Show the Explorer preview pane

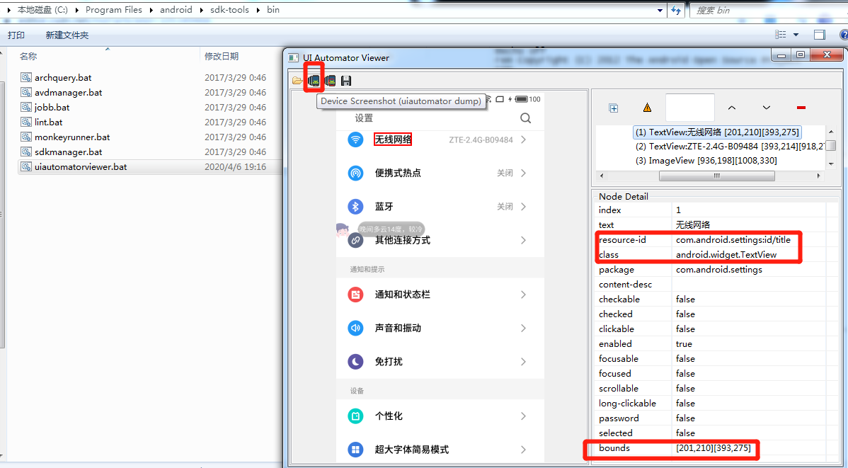coord(819,34)
